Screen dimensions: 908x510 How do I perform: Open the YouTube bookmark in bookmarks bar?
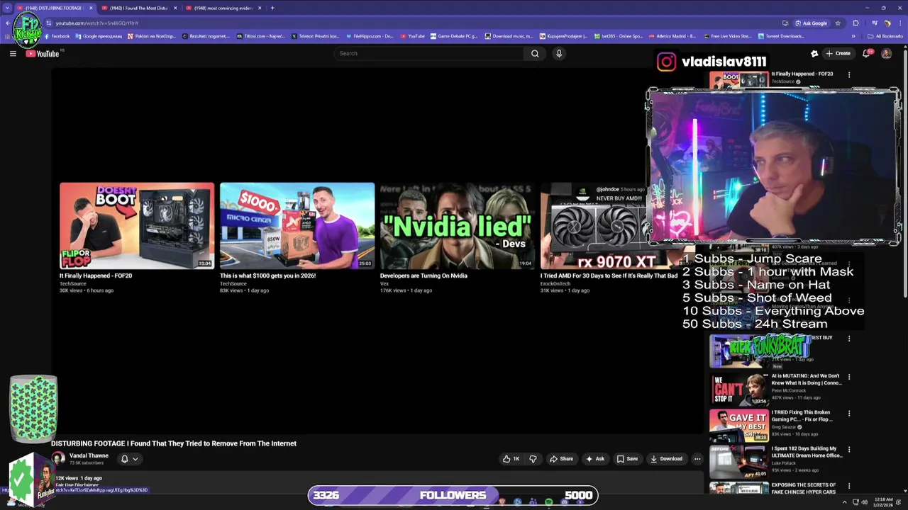pyautogui.click(x=413, y=36)
